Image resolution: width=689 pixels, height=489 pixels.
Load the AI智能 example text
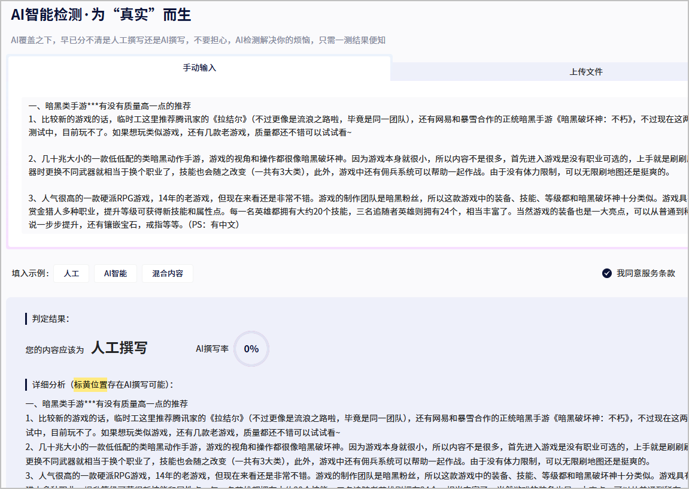pyautogui.click(x=115, y=274)
